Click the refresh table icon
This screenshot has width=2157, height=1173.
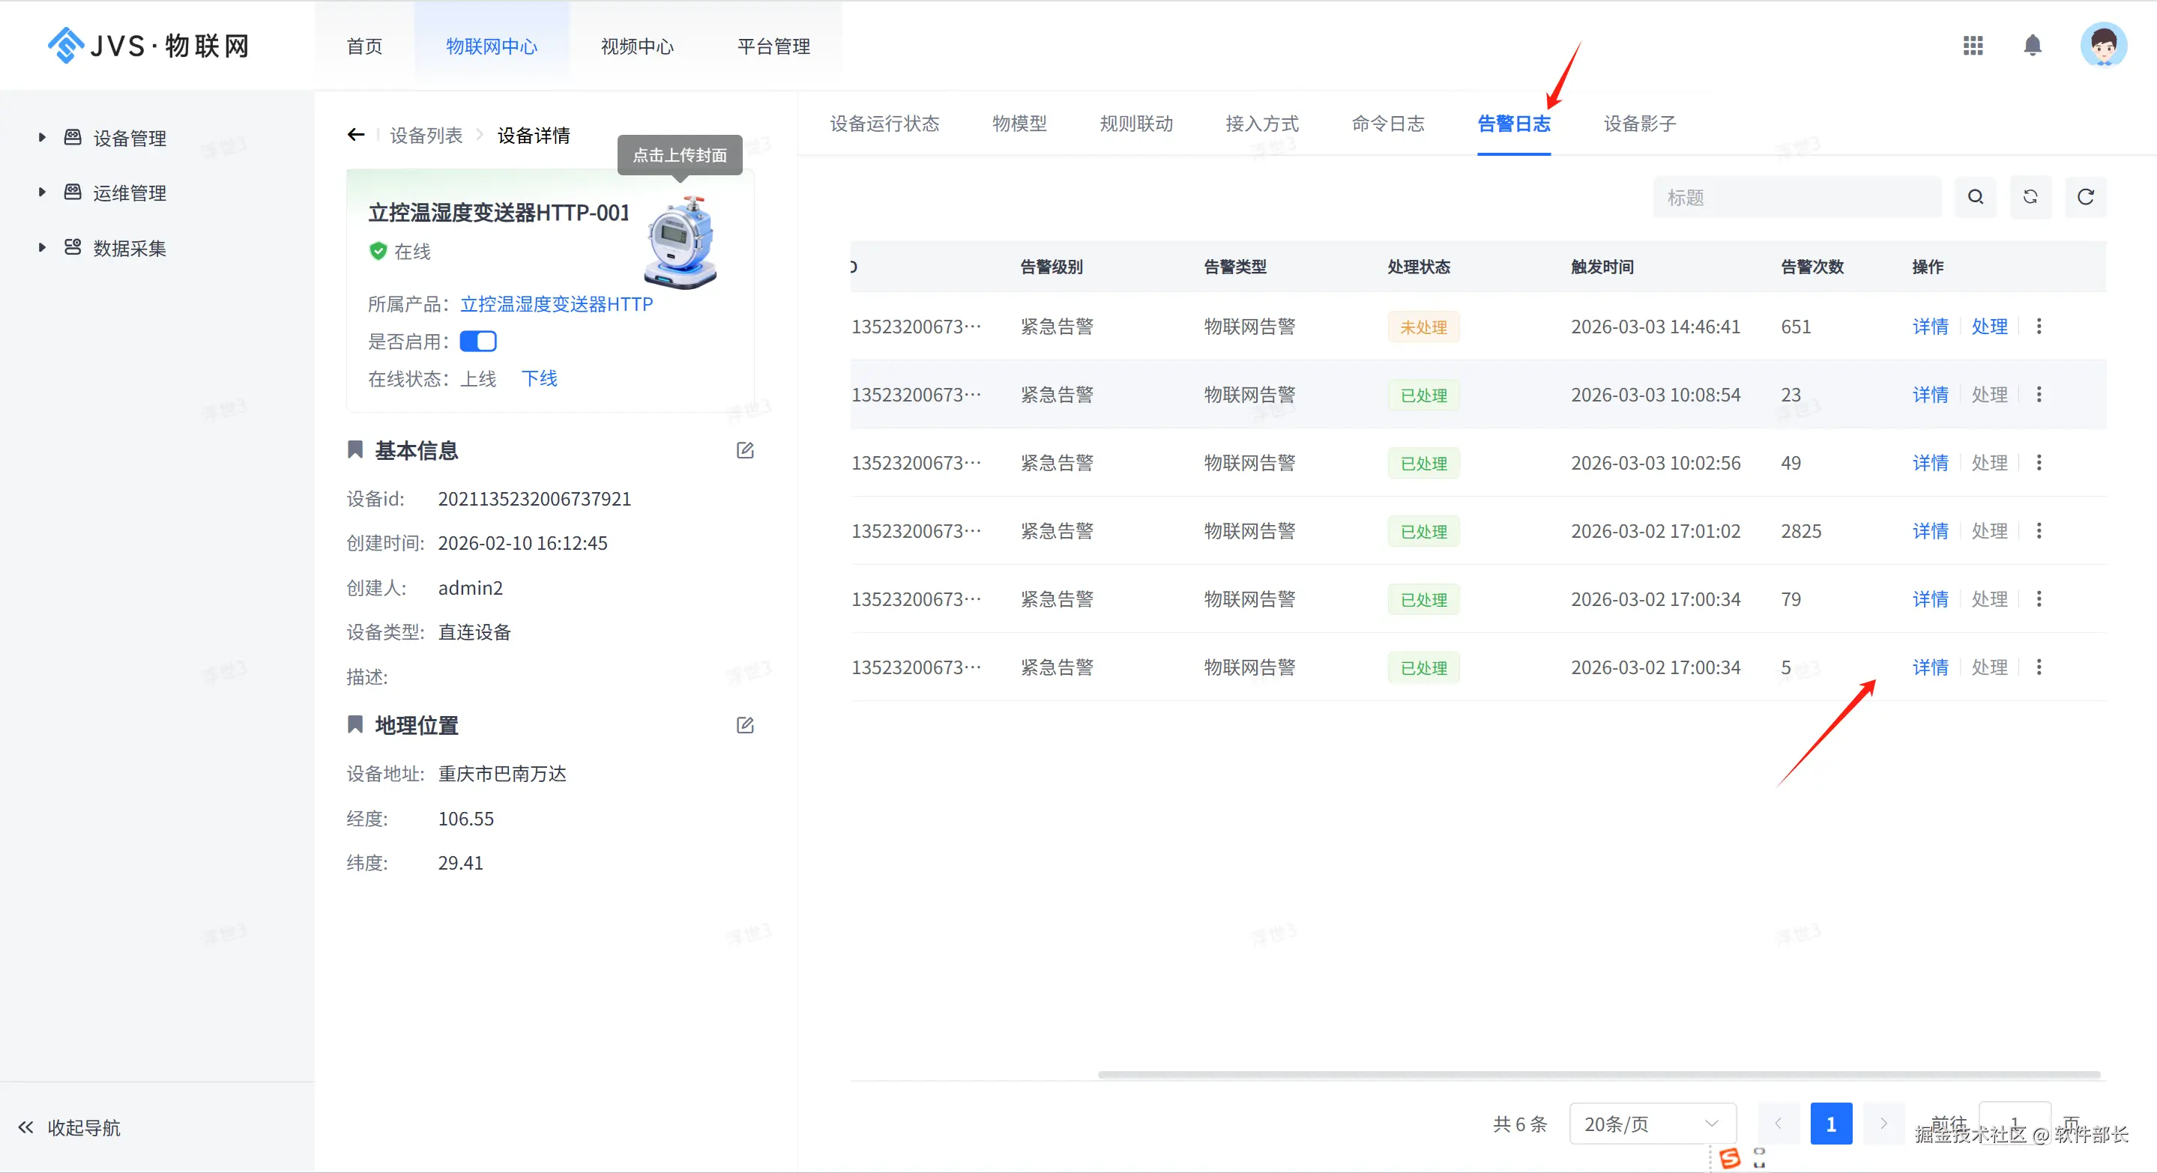pyautogui.click(x=2085, y=198)
